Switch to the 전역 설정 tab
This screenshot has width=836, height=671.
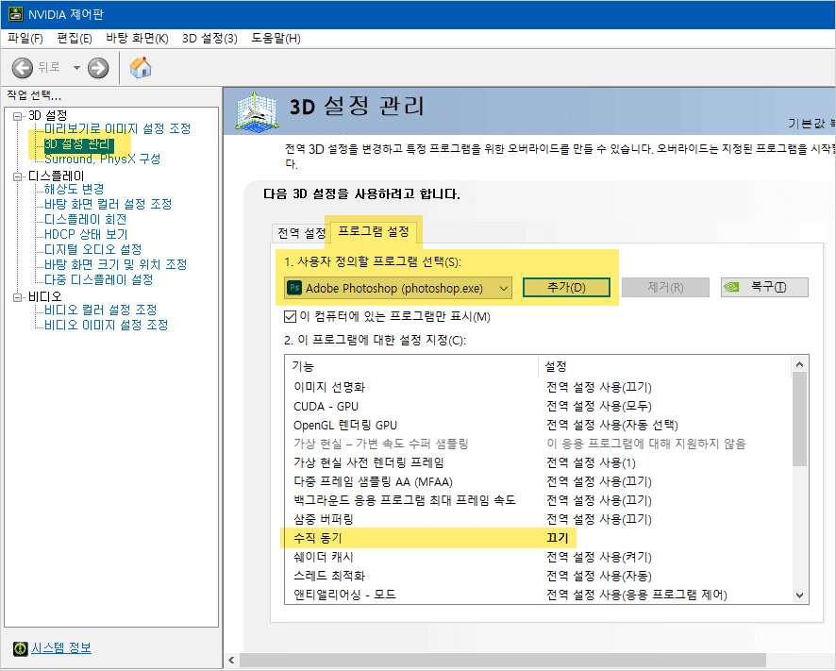point(301,233)
